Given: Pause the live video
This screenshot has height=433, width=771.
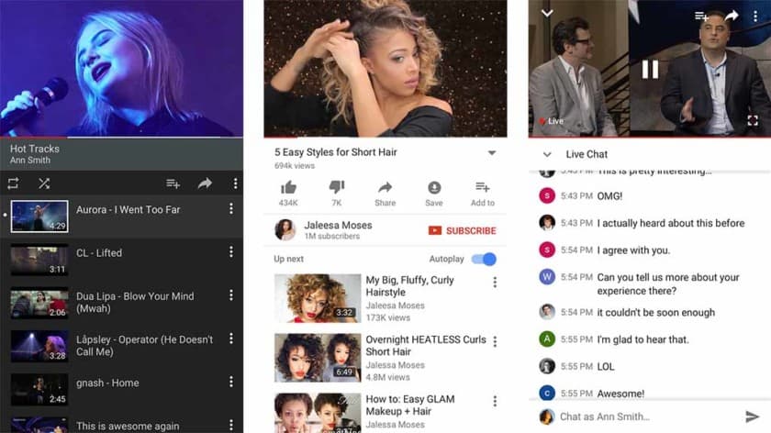Looking at the screenshot, I should 650,69.
